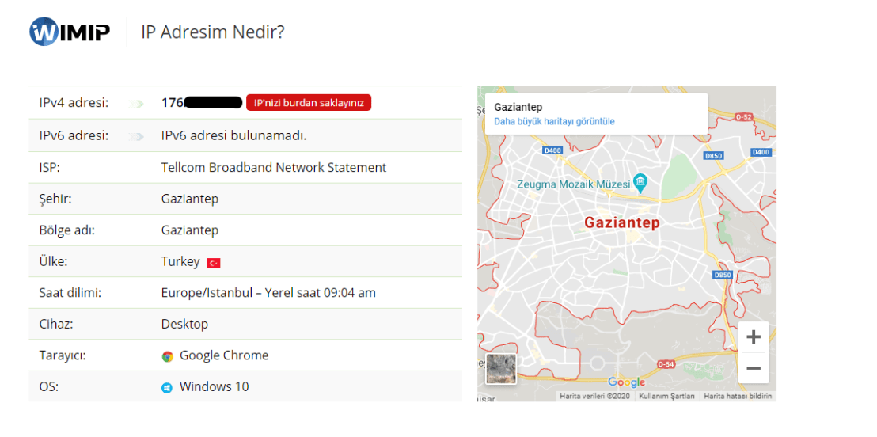Zoom in on the map
The height and width of the screenshot is (437, 877).
(754, 336)
